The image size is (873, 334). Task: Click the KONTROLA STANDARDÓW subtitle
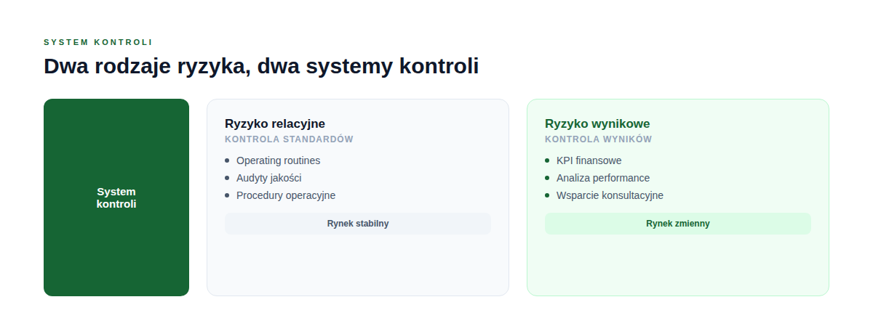point(290,139)
